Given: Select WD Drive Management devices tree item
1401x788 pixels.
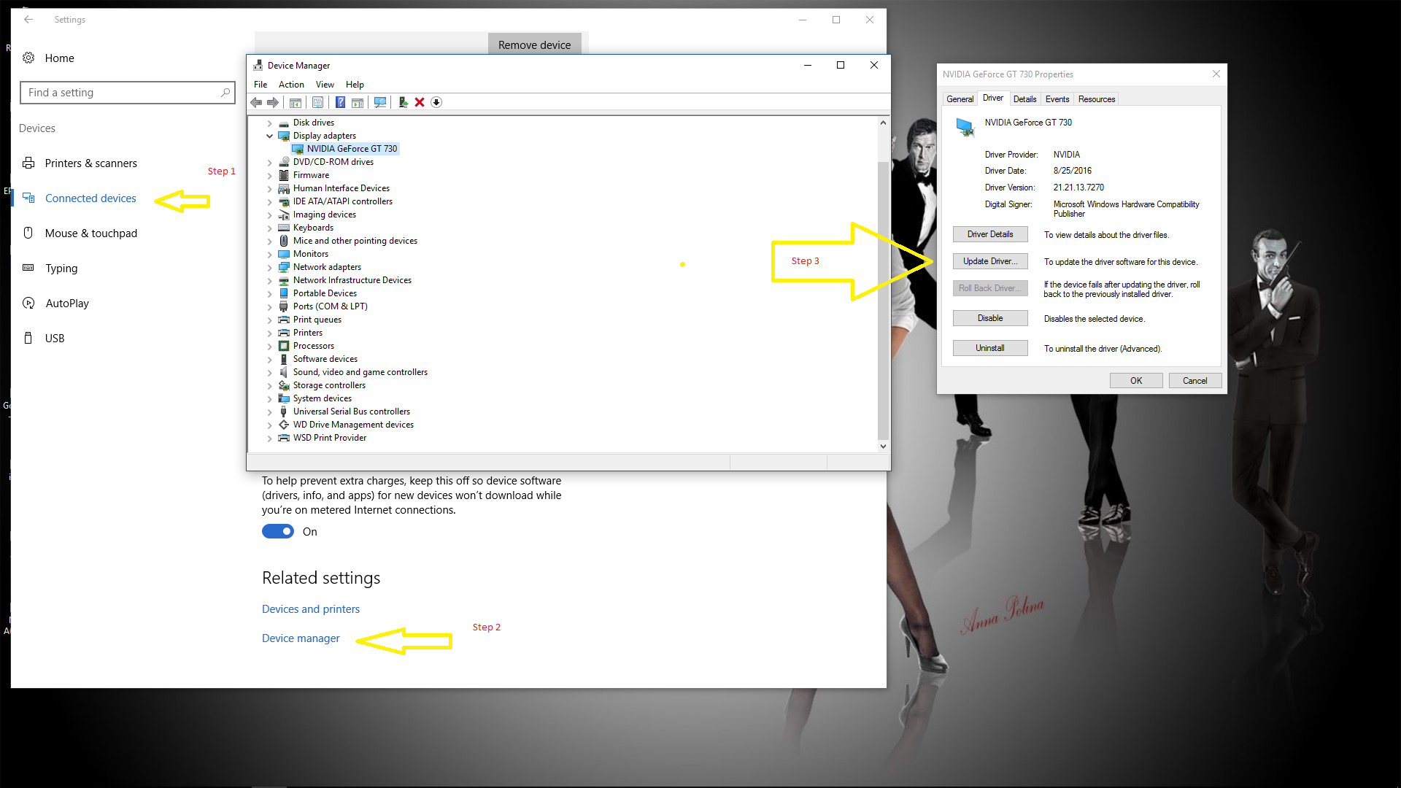Looking at the screenshot, I should click(x=353, y=425).
